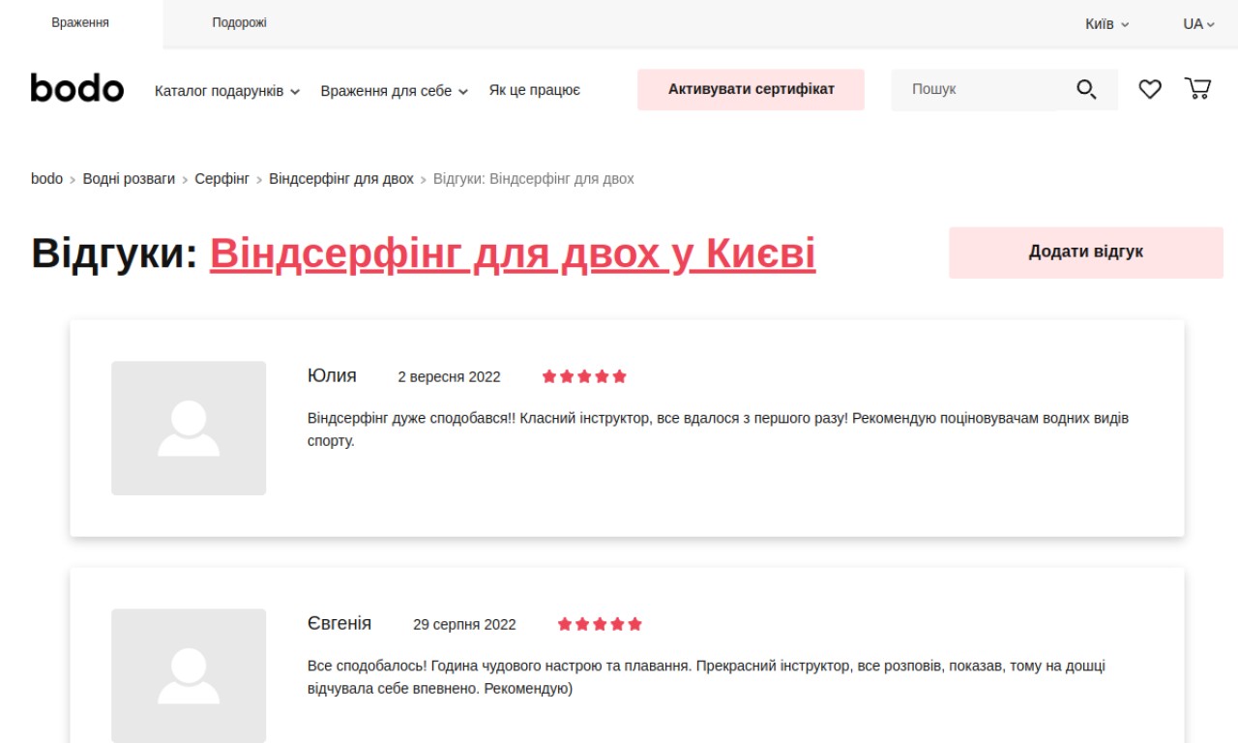The width and height of the screenshot is (1238, 743).
Task: Switch to the Подорожі tab
Action: point(239,23)
